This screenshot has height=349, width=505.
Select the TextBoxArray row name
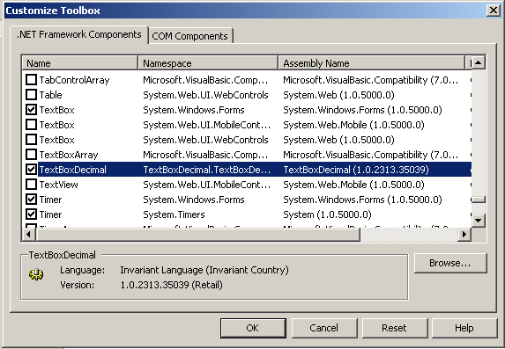click(69, 155)
